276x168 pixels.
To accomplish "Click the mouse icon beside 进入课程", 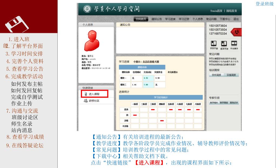I will (x=85, y=94).
